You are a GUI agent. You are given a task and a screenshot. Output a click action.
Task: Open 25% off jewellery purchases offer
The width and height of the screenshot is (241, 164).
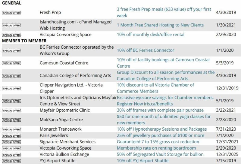[x=160, y=135]
